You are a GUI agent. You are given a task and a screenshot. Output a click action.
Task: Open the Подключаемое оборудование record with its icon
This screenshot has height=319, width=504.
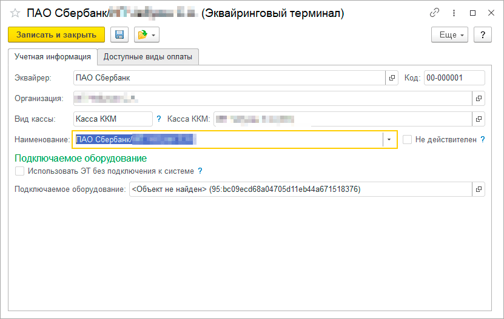pyautogui.click(x=479, y=189)
